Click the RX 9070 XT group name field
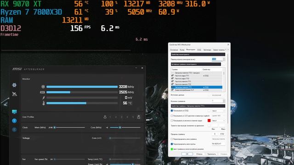 pyautogui.click(x=218, y=144)
